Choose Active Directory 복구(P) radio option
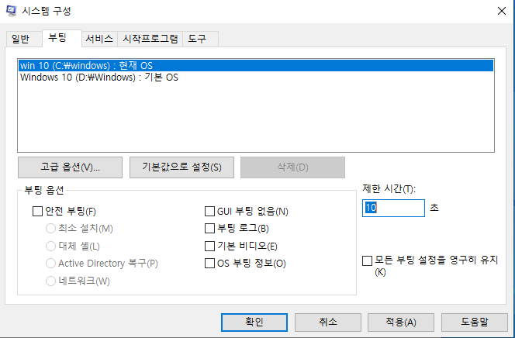Screen dimensions: 515x338 click(50, 263)
